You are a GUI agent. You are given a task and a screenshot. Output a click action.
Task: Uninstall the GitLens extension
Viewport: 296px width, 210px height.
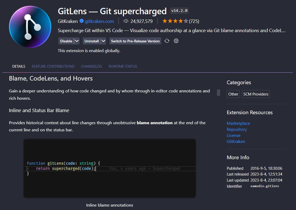pyautogui.click(x=92, y=41)
